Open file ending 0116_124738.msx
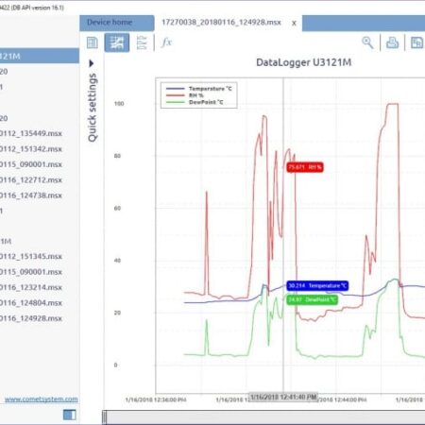The image size is (425, 425). point(31,195)
